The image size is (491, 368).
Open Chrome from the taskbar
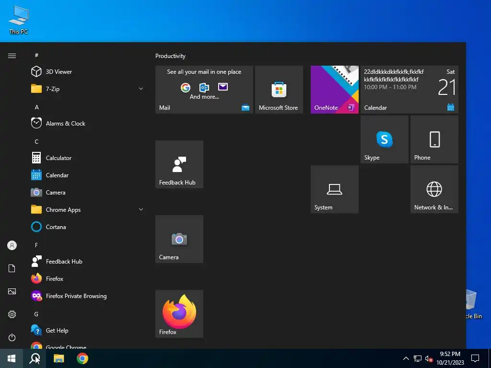point(82,358)
